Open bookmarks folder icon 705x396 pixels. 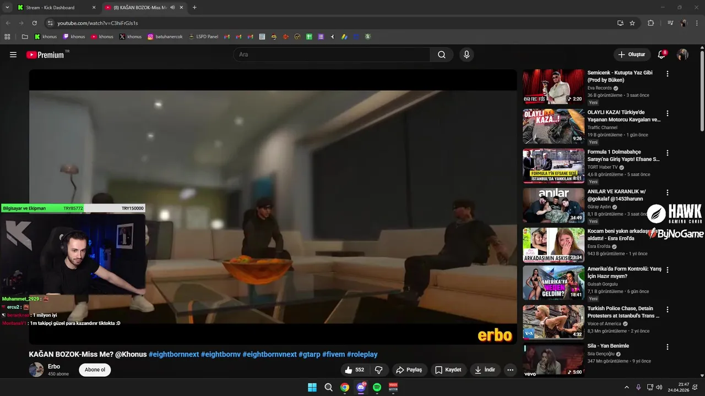(x=25, y=37)
